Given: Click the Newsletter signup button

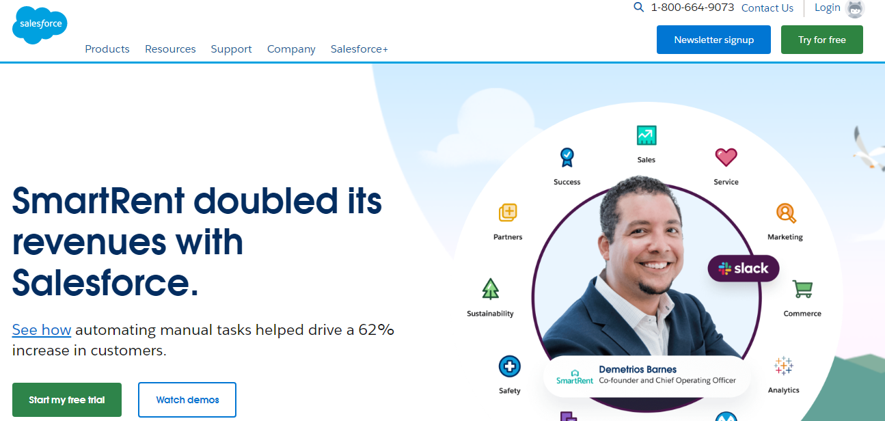Looking at the screenshot, I should (713, 40).
